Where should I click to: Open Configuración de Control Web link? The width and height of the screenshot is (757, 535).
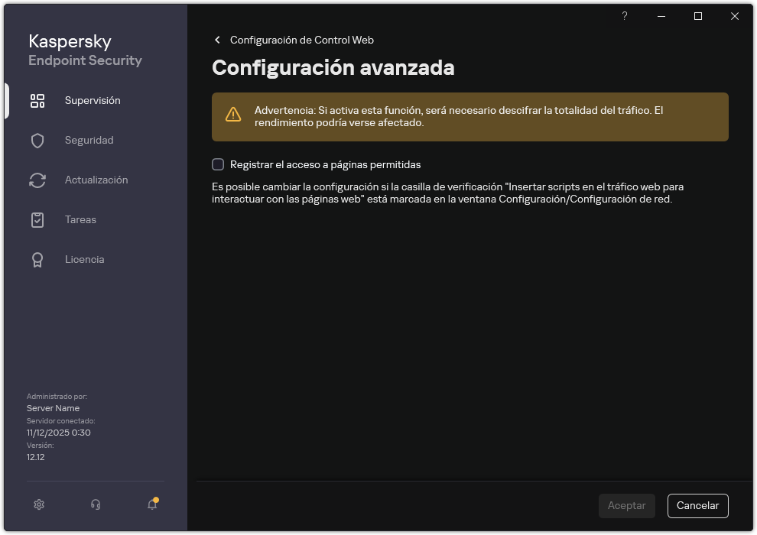tap(304, 40)
